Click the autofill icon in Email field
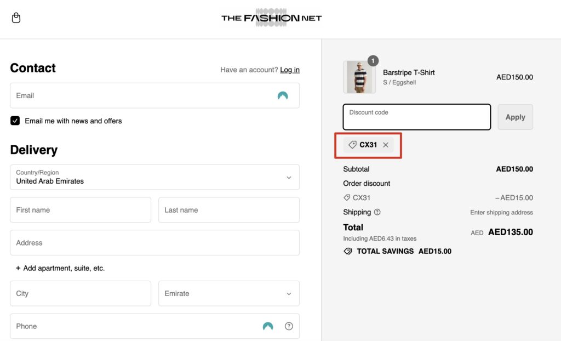This screenshot has height=341, width=561. coord(283,96)
